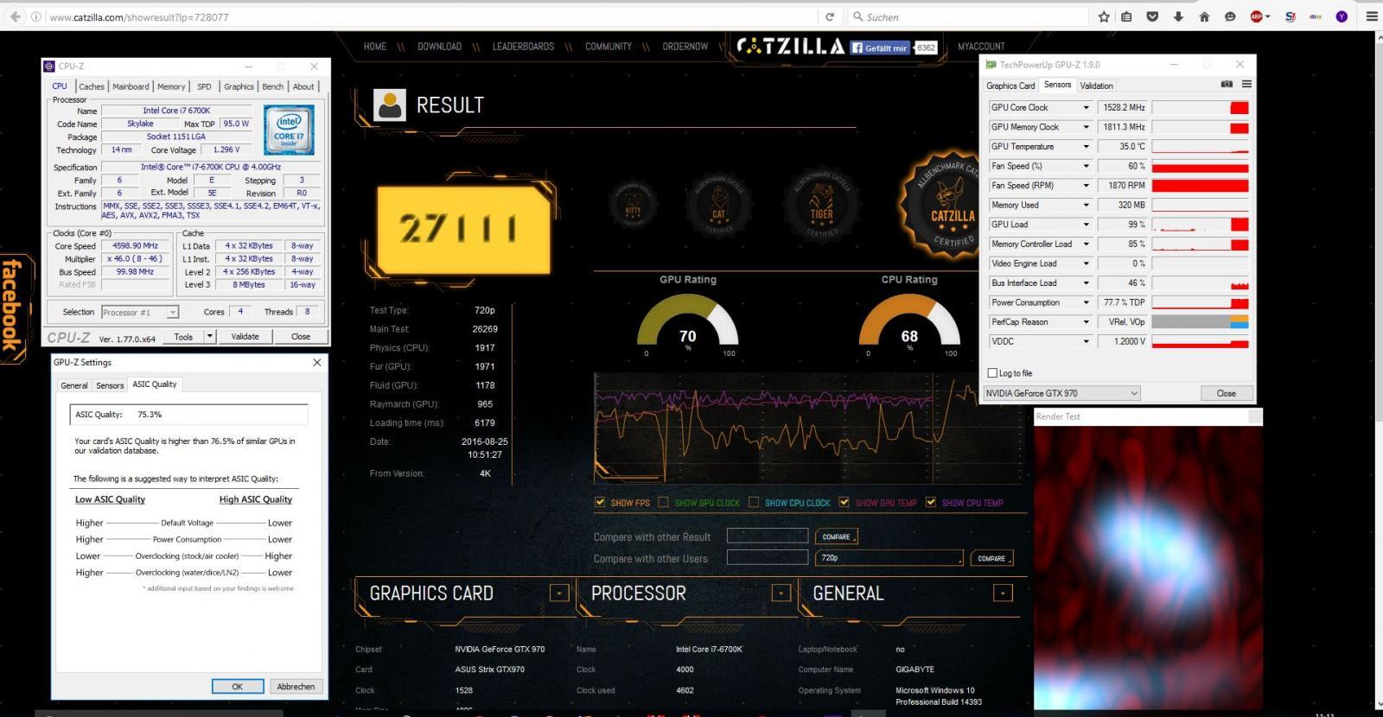Click the profile avatar beside RESULT

[x=390, y=105]
